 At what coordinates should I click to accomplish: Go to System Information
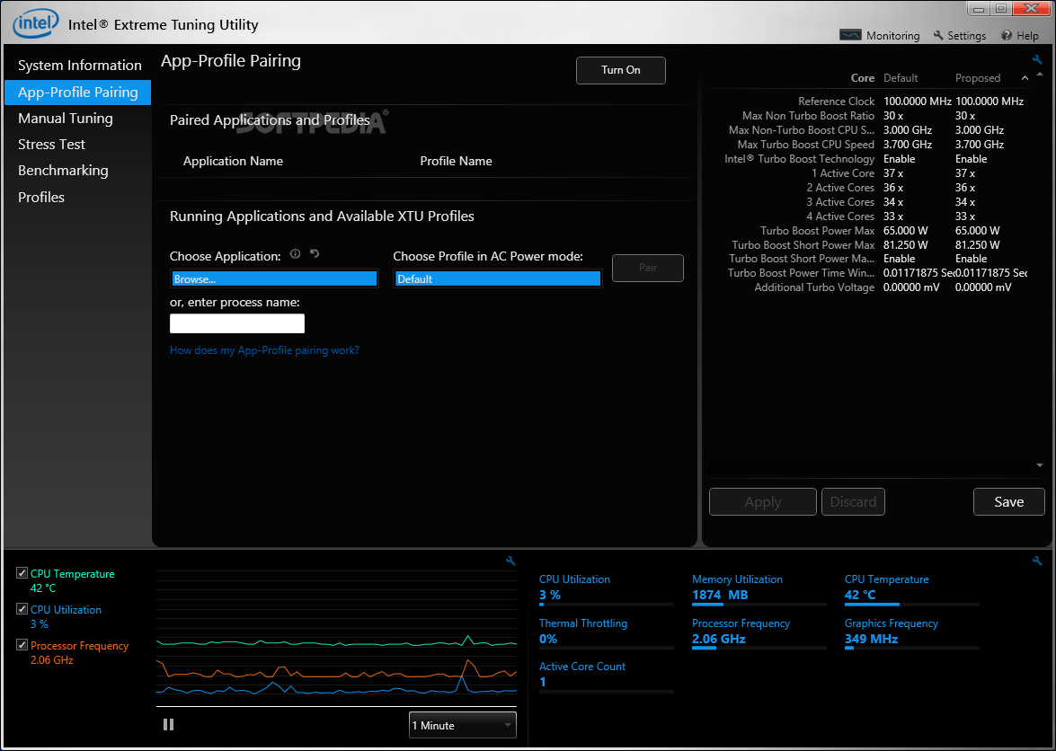click(x=79, y=66)
